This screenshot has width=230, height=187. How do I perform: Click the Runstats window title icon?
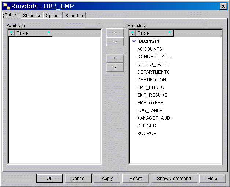(x=6, y=6)
